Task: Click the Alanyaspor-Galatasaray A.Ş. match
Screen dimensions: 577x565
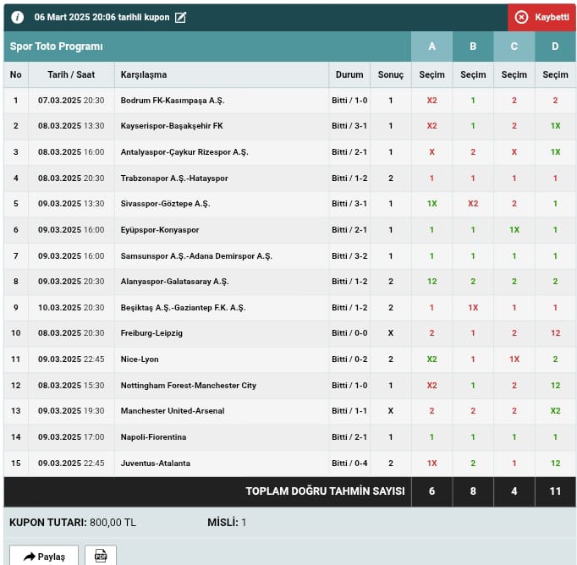Action: (x=175, y=282)
